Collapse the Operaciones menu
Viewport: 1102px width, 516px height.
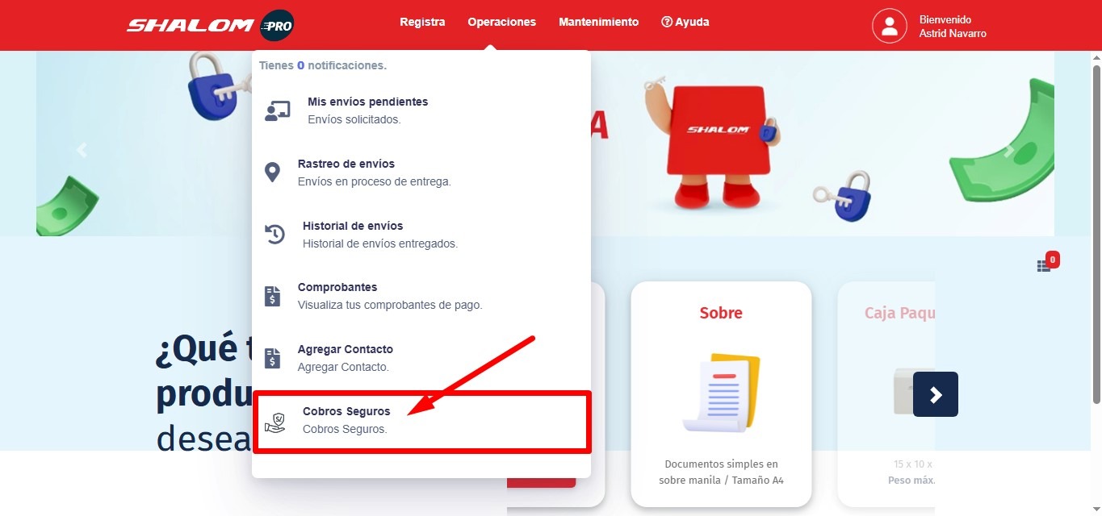point(501,22)
